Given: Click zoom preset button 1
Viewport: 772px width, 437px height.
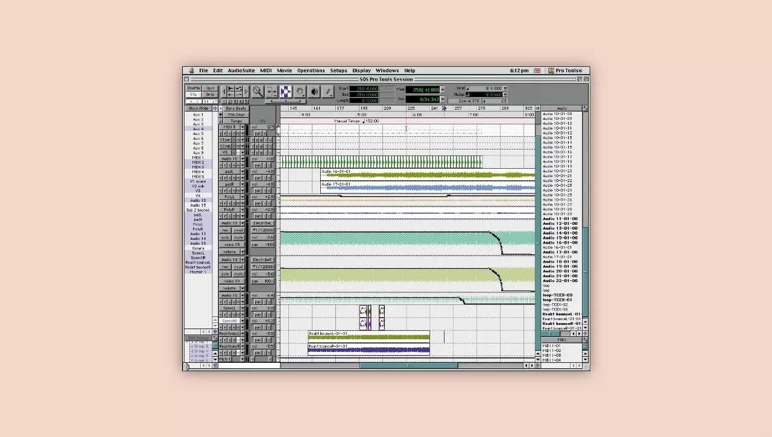Looking at the screenshot, I should click(x=224, y=101).
